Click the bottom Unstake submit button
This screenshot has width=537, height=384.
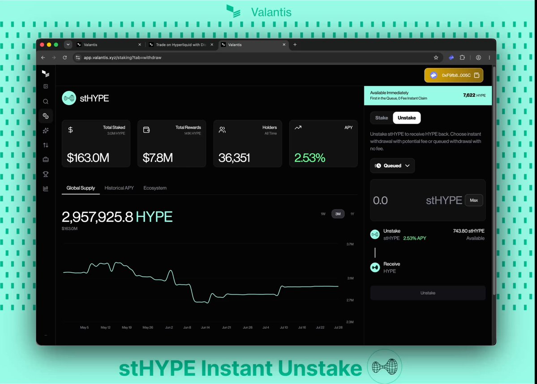tap(428, 293)
